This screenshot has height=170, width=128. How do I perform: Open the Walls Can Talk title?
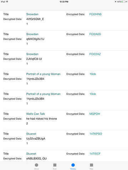[36, 114]
